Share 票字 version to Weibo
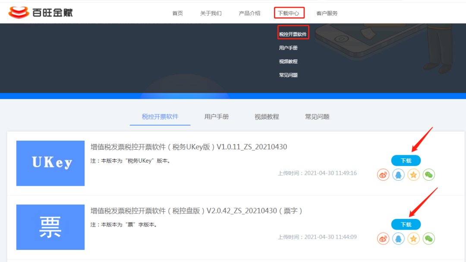Screen dimensions: 466x262 tap(383, 239)
